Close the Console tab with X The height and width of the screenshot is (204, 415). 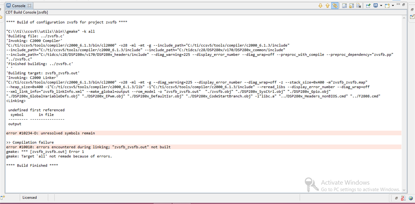click(29, 6)
